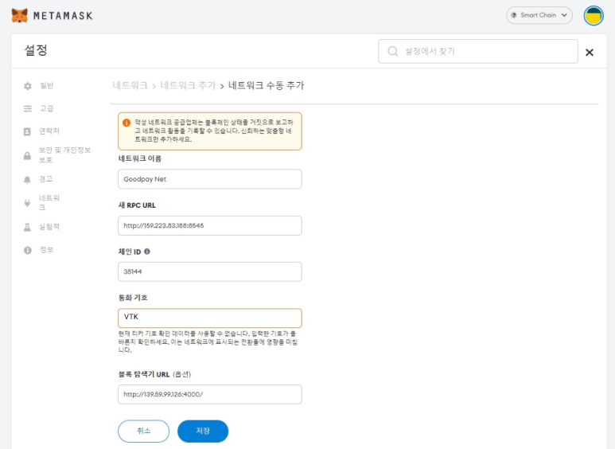Viewport: 615px width, 449px height.
Task: Click the Contacts sidebar icon
Action: pos(28,131)
